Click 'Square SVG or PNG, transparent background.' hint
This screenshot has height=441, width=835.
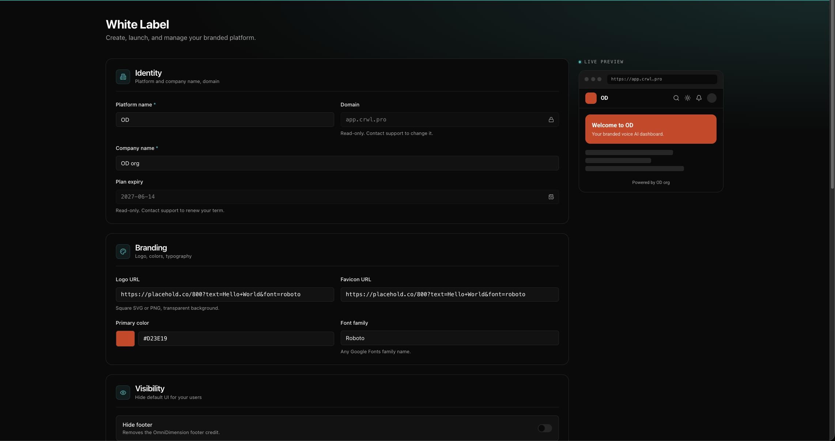[167, 308]
